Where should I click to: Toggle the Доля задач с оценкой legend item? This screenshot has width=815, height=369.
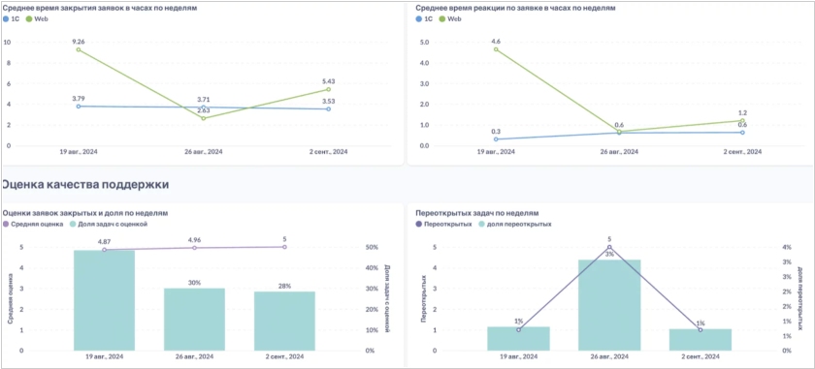109,224
